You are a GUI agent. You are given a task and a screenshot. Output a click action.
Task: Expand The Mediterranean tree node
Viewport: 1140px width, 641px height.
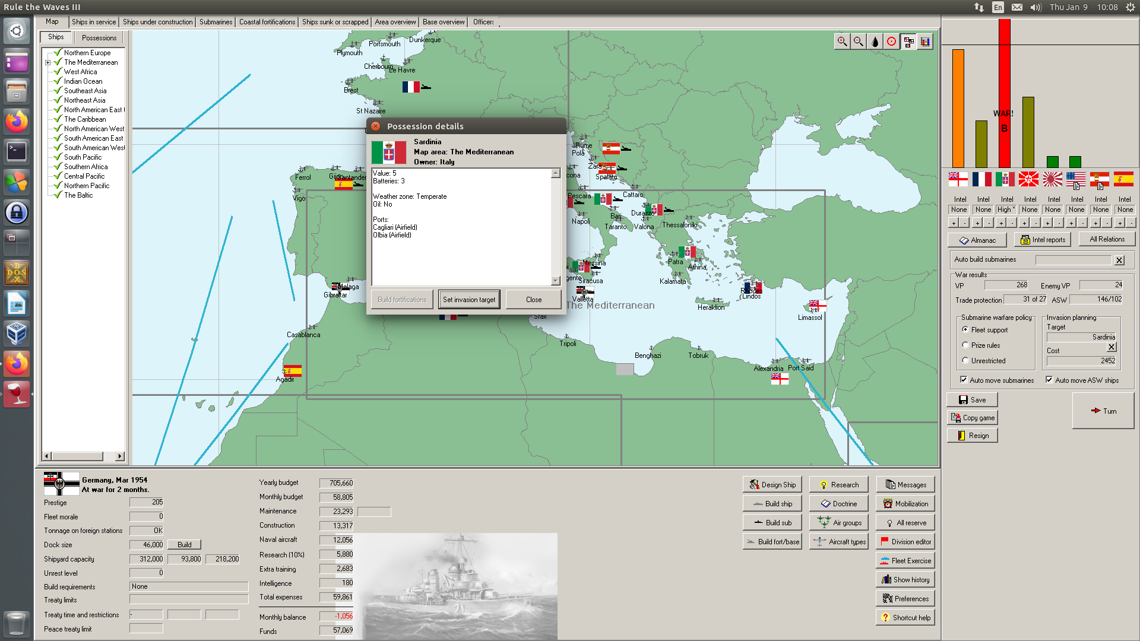point(47,62)
